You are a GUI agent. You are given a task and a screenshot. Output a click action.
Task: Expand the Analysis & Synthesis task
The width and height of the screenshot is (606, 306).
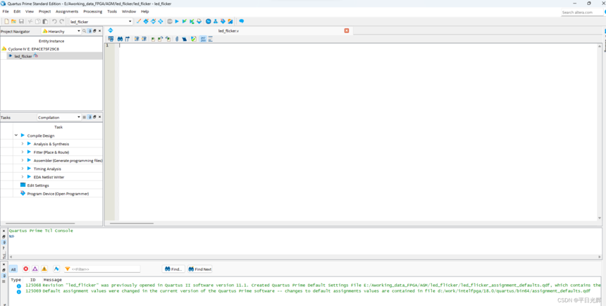(23, 144)
